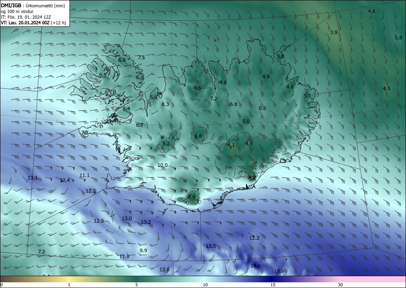Click the '30' tick on the color scale
The width and height of the screenshot is (406, 288).
340,285
